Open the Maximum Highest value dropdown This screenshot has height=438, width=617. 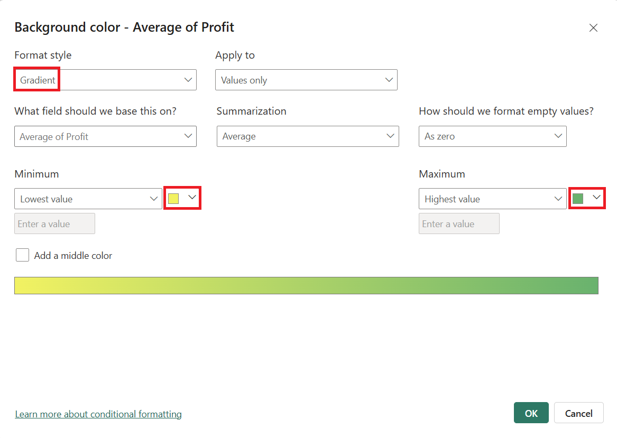click(492, 199)
